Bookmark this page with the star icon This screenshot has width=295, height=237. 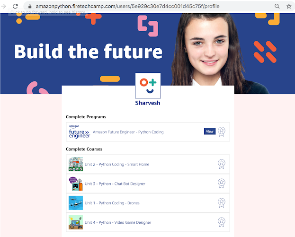click(289, 7)
